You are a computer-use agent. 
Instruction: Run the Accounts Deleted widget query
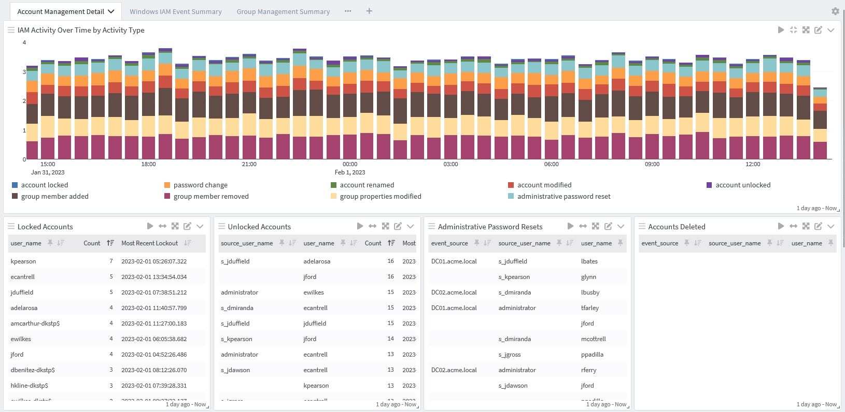click(781, 226)
